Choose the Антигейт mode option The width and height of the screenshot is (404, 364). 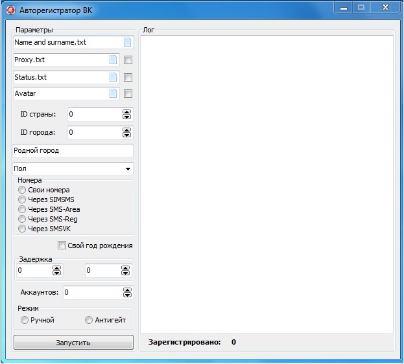point(89,320)
